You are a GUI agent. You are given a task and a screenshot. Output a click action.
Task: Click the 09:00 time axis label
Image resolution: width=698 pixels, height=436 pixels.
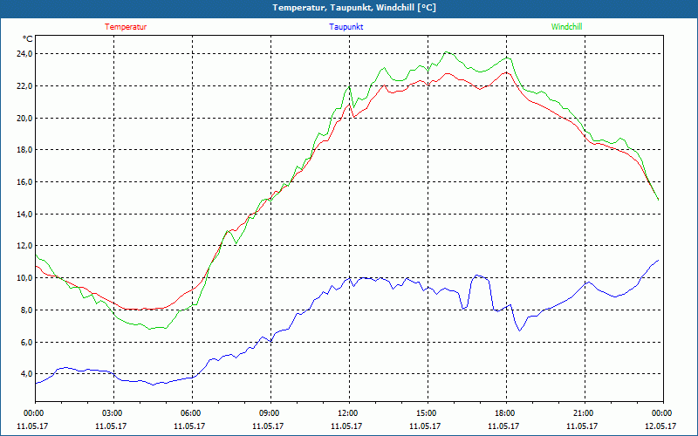[x=270, y=413]
